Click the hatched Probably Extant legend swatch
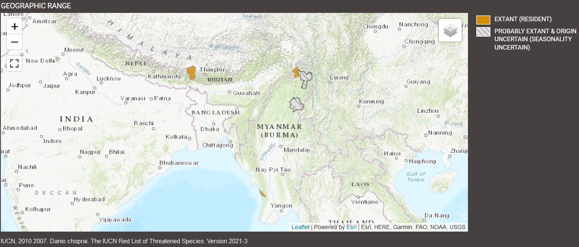579x247 pixels. tap(483, 32)
